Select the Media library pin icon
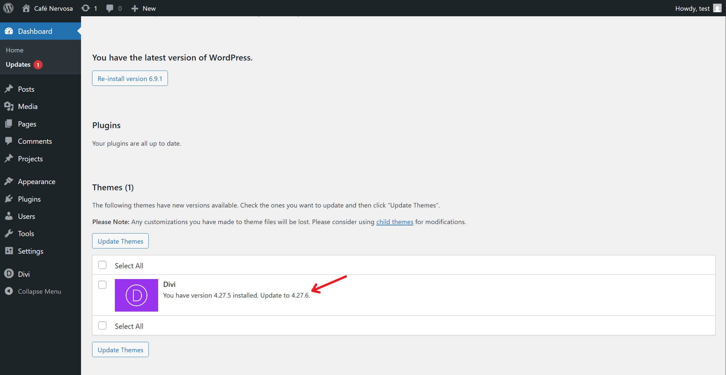 9,106
